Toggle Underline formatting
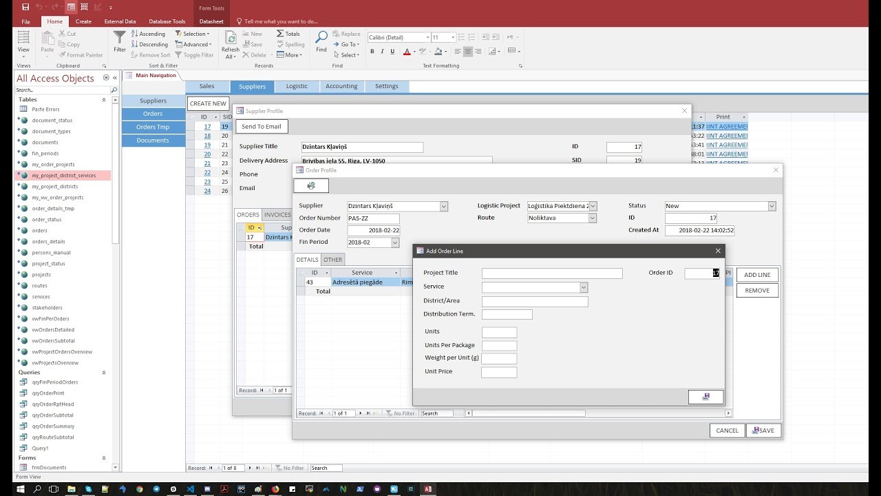The width and height of the screenshot is (881, 496). pos(392,52)
